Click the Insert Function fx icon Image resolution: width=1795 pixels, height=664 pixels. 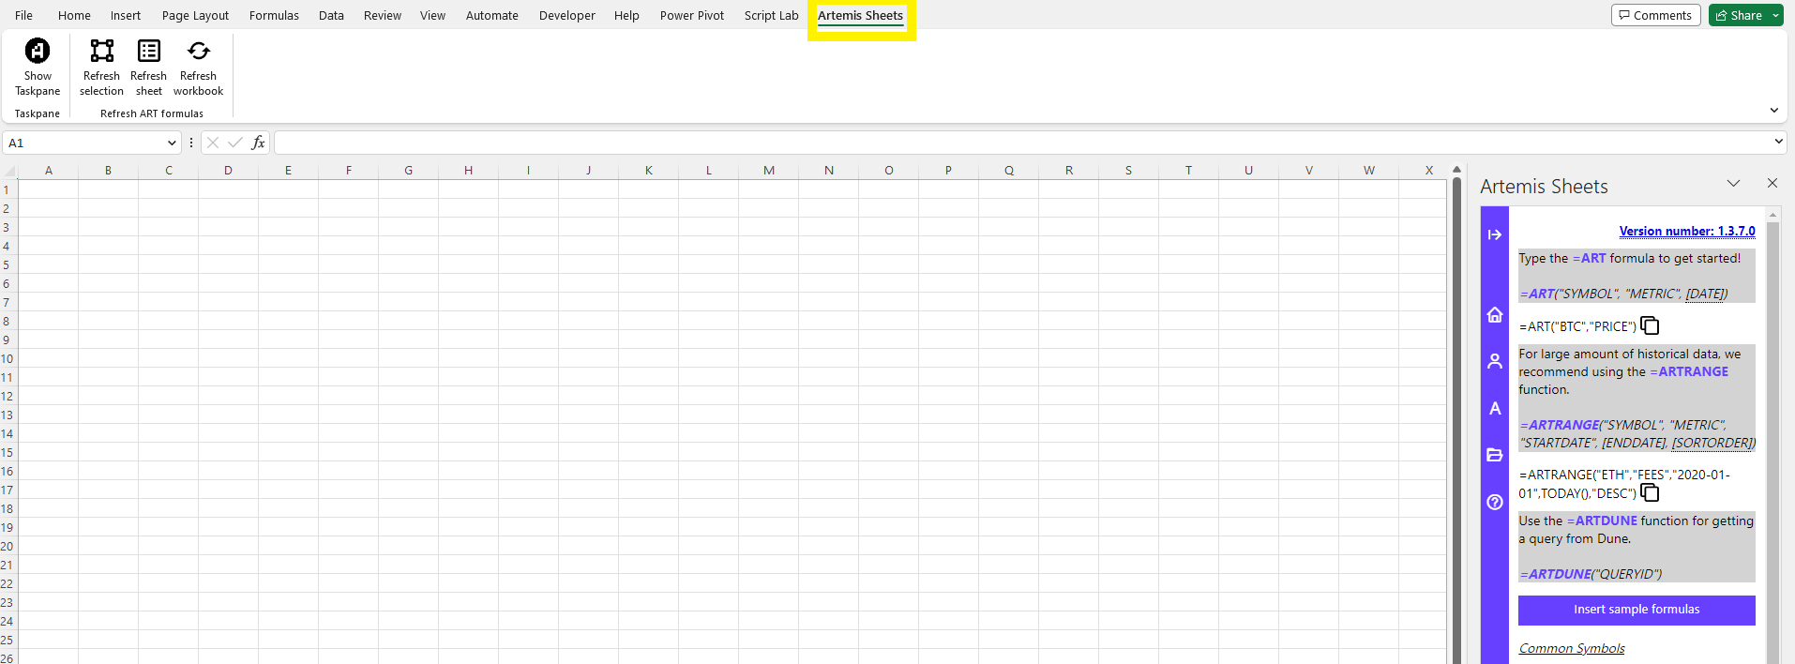pos(258,143)
